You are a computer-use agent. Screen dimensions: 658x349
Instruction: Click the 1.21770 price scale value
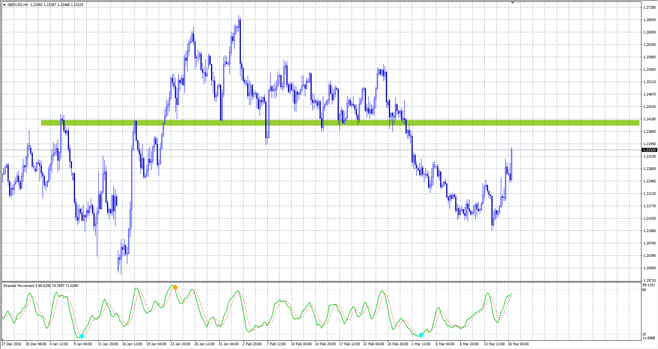point(649,206)
